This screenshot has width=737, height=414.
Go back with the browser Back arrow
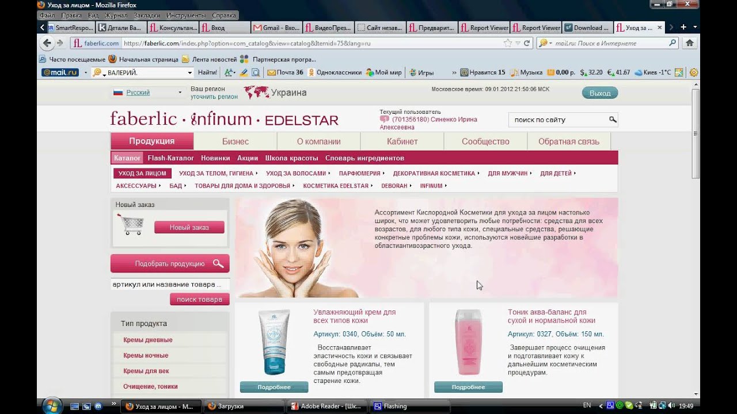47,43
